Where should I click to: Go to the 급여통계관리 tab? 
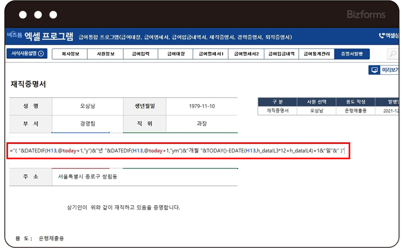(x=317, y=54)
